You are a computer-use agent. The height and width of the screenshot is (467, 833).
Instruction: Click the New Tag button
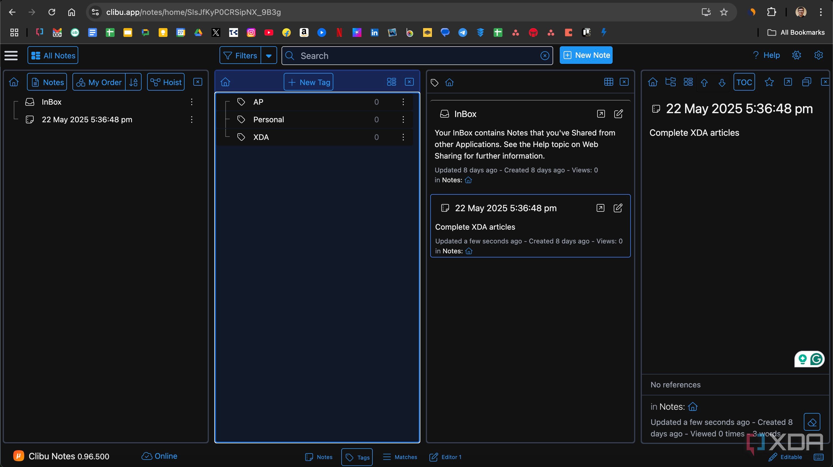(x=309, y=82)
